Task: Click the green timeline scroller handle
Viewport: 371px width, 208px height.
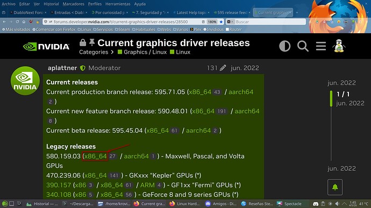Action: 331,99
